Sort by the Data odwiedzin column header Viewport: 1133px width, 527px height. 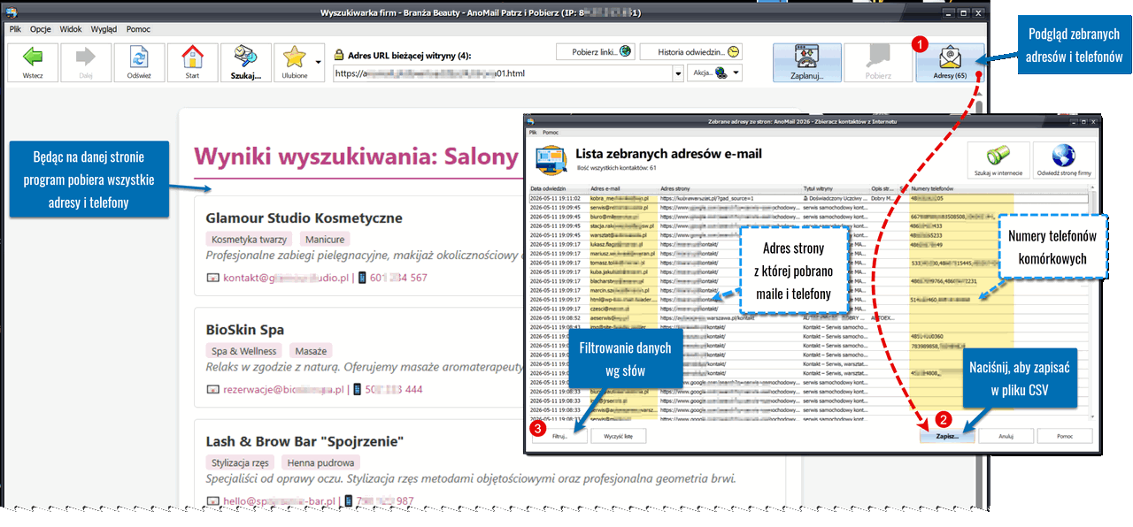click(x=559, y=189)
